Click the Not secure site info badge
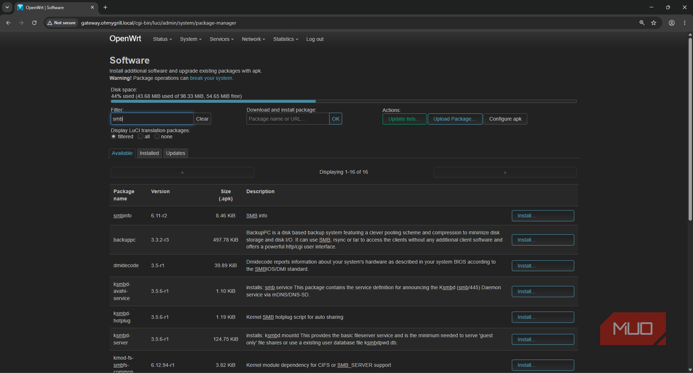 pyautogui.click(x=61, y=23)
